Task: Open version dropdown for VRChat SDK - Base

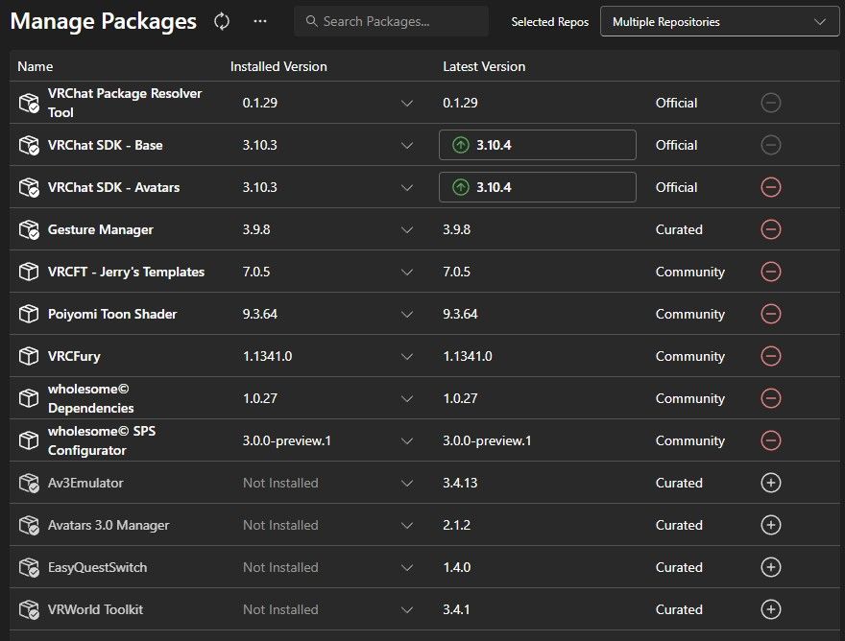Action: click(x=407, y=146)
